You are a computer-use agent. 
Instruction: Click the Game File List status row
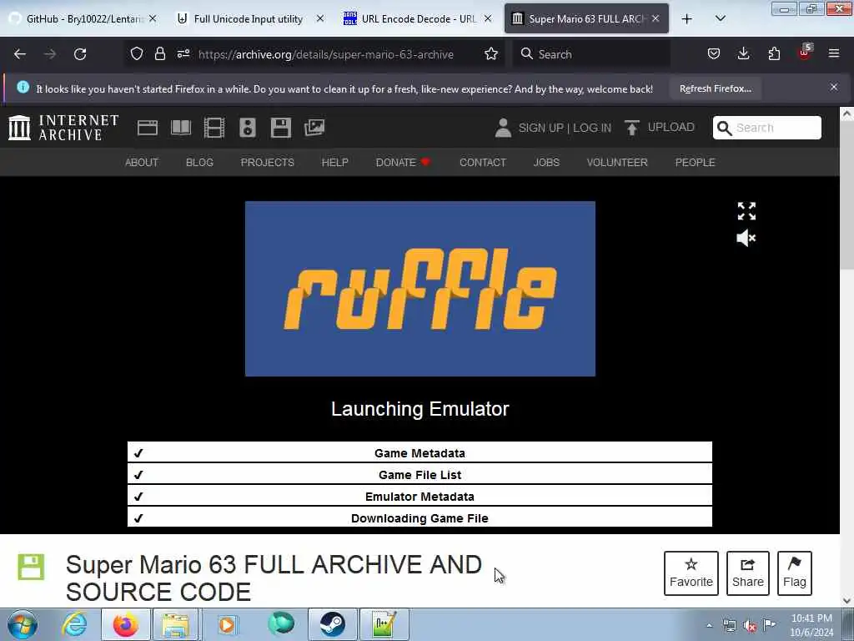tap(419, 474)
